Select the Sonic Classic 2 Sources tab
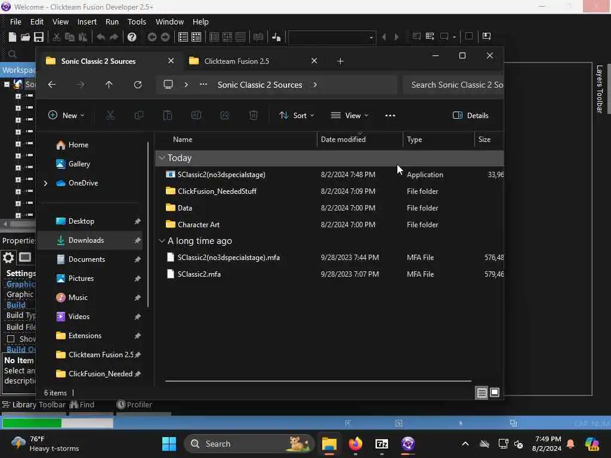Image resolution: width=611 pixels, height=458 pixels. [x=98, y=61]
